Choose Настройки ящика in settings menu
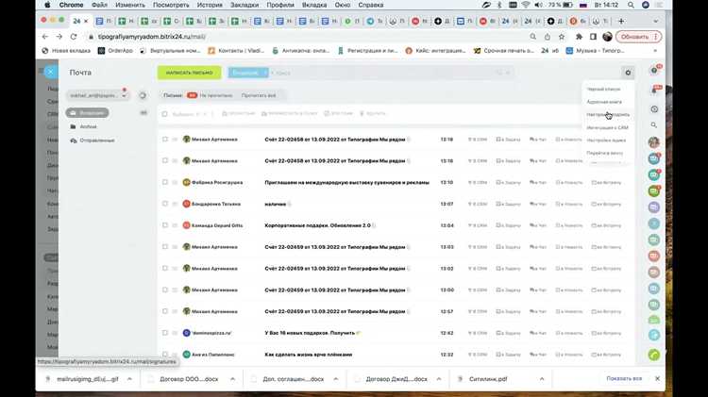Image resolution: width=708 pixels, height=397 pixels. pyautogui.click(x=606, y=141)
